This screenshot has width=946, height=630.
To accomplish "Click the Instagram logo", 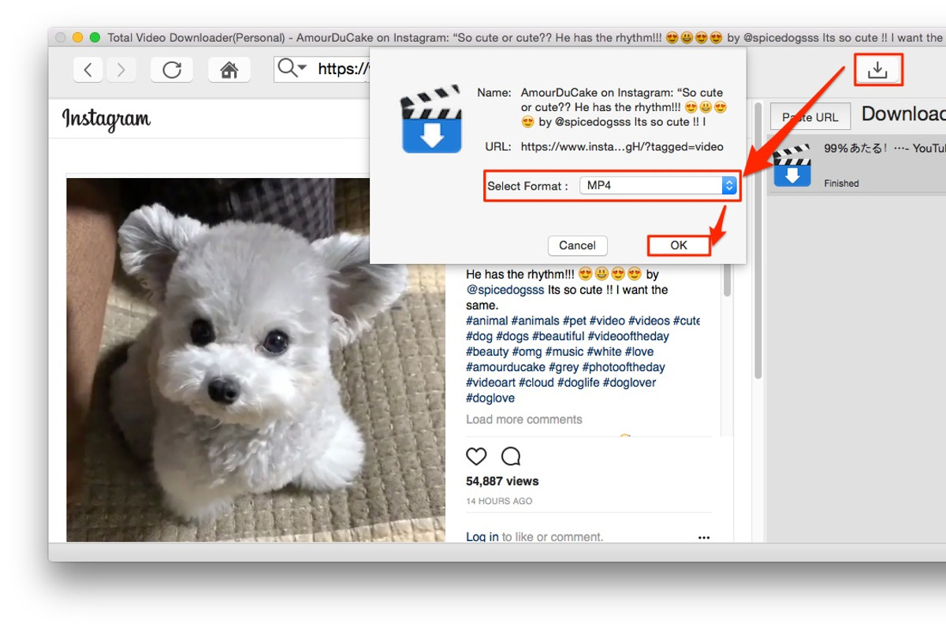I will 106,120.
